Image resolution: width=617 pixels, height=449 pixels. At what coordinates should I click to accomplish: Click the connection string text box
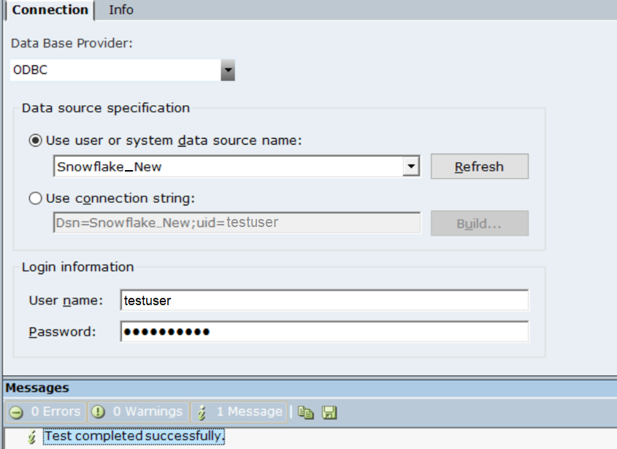pos(237,223)
